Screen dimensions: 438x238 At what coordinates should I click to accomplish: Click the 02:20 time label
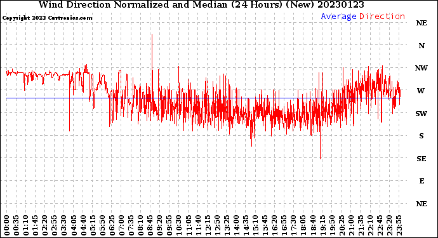point(45,226)
